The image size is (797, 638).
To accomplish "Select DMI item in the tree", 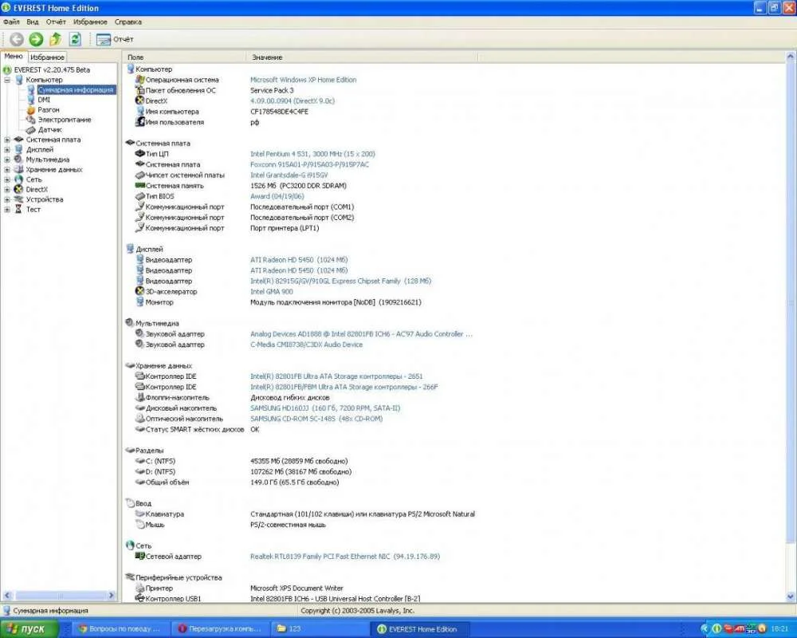I will point(44,100).
